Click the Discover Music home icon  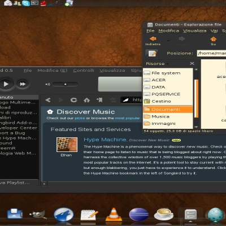tap(50, 112)
